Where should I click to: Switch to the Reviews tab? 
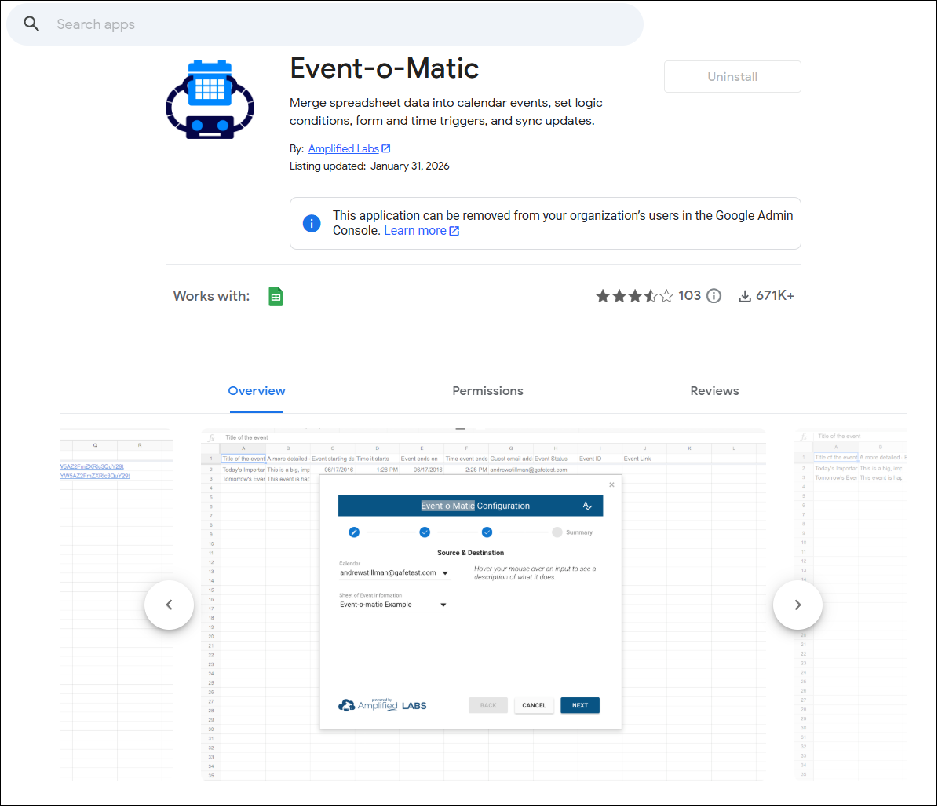pos(714,391)
